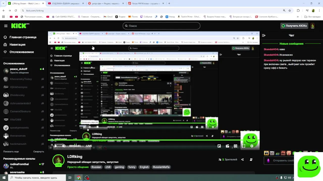Click the clip creation icon in player
Screen dimensions: 323x181
point(227,146)
